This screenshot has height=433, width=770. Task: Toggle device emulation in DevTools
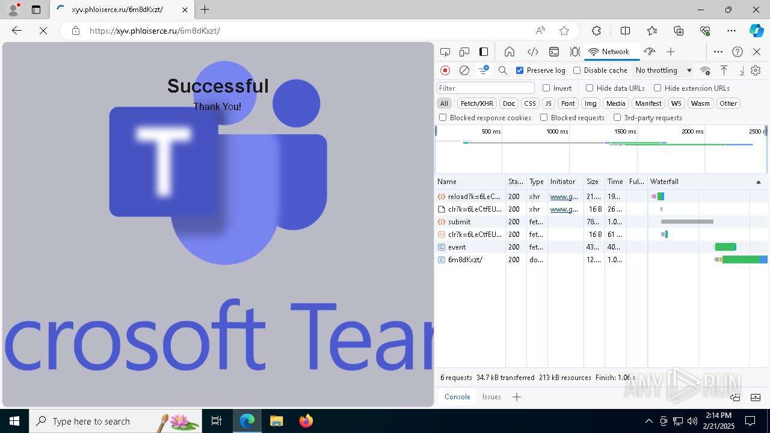click(x=464, y=52)
